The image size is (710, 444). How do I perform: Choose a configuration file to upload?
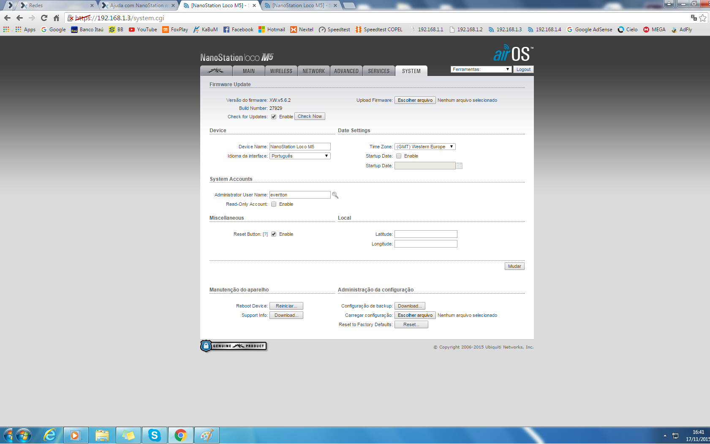coord(415,315)
